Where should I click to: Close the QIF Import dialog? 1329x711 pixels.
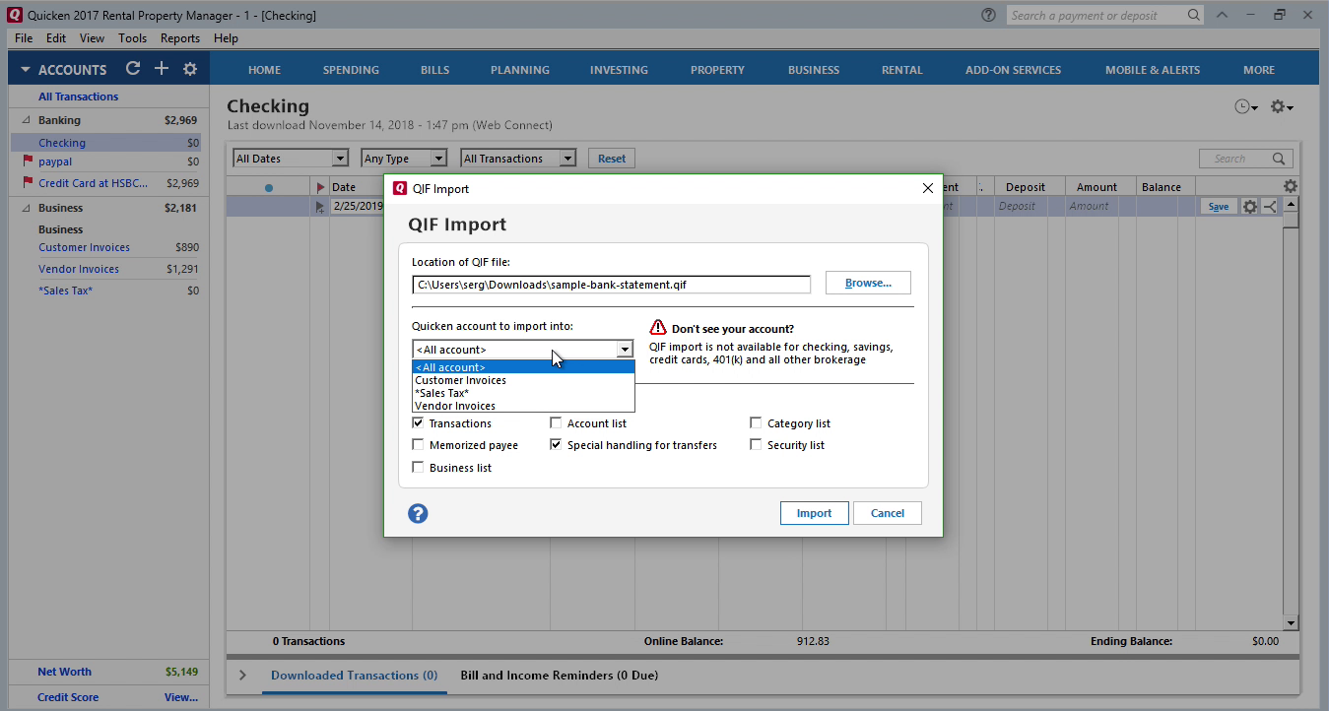click(x=927, y=188)
